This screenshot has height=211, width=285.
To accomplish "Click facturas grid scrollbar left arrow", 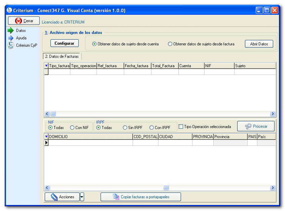I will coord(47,114).
